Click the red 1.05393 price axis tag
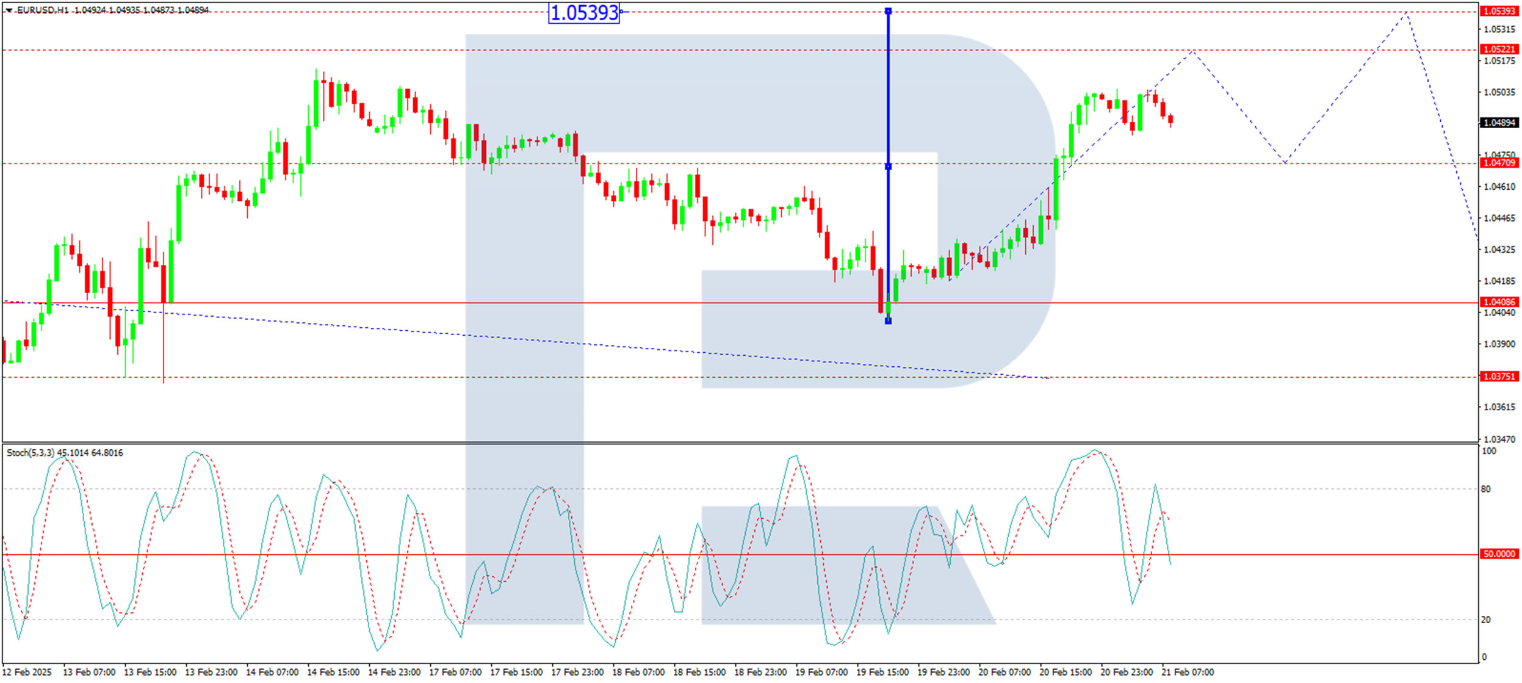The width and height of the screenshot is (1522, 683). pos(1499,11)
